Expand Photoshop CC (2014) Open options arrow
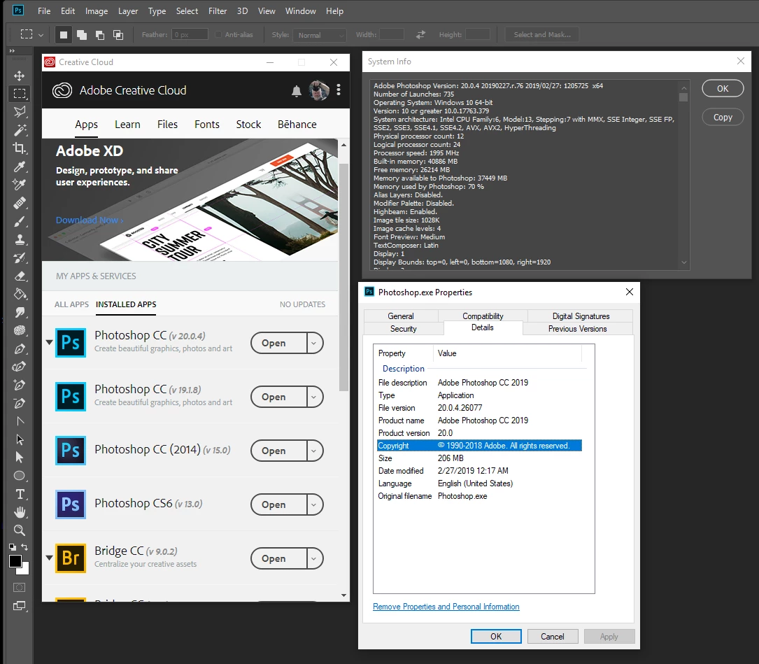The height and width of the screenshot is (664, 759). pos(314,451)
